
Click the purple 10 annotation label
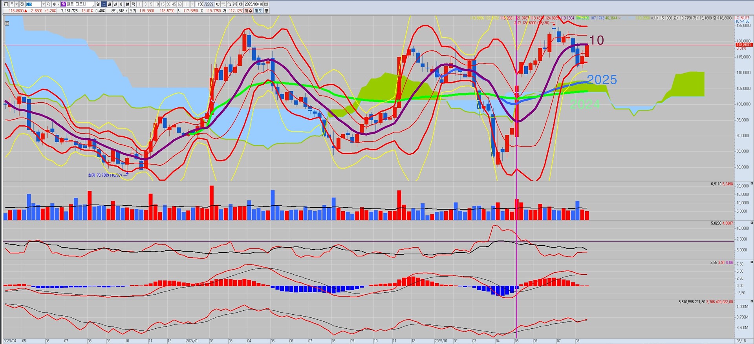(597, 40)
